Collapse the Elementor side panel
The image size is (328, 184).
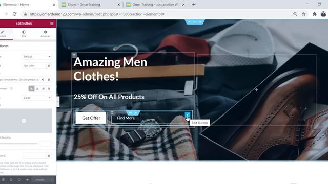(x=58, y=102)
